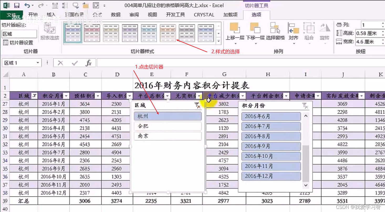The image size is (385, 212).
Task: Open 平台减少积分 column filter dropdown
Action: tap(243, 96)
